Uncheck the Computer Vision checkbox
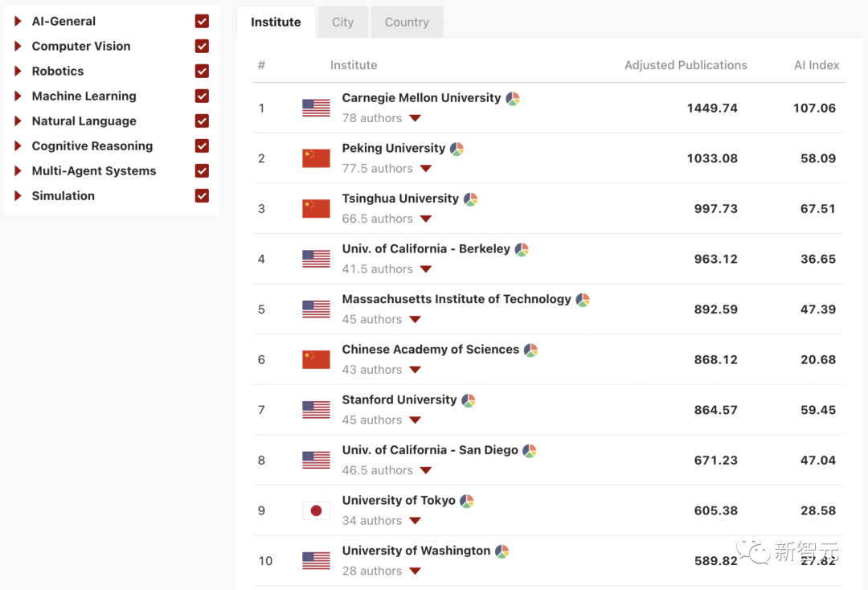The height and width of the screenshot is (590, 868). click(202, 47)
